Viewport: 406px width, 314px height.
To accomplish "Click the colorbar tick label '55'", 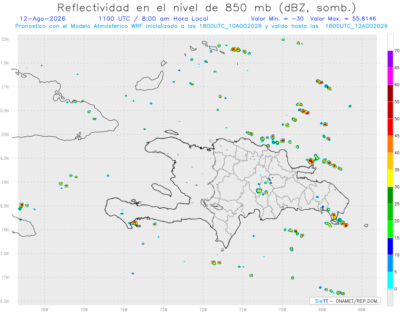I will click(x=397, y=102).
